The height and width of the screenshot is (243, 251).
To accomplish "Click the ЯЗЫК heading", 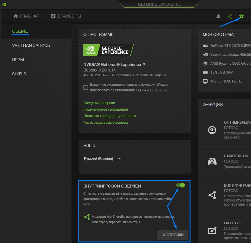I will (x=89, y=145).
